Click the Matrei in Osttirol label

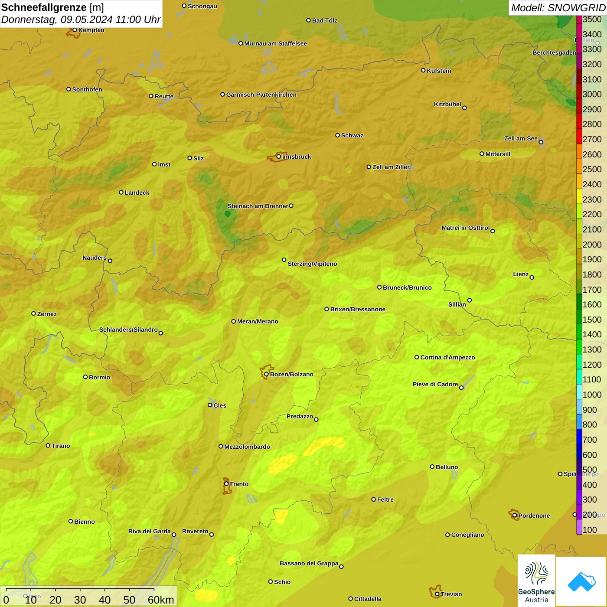pos(466,228)
